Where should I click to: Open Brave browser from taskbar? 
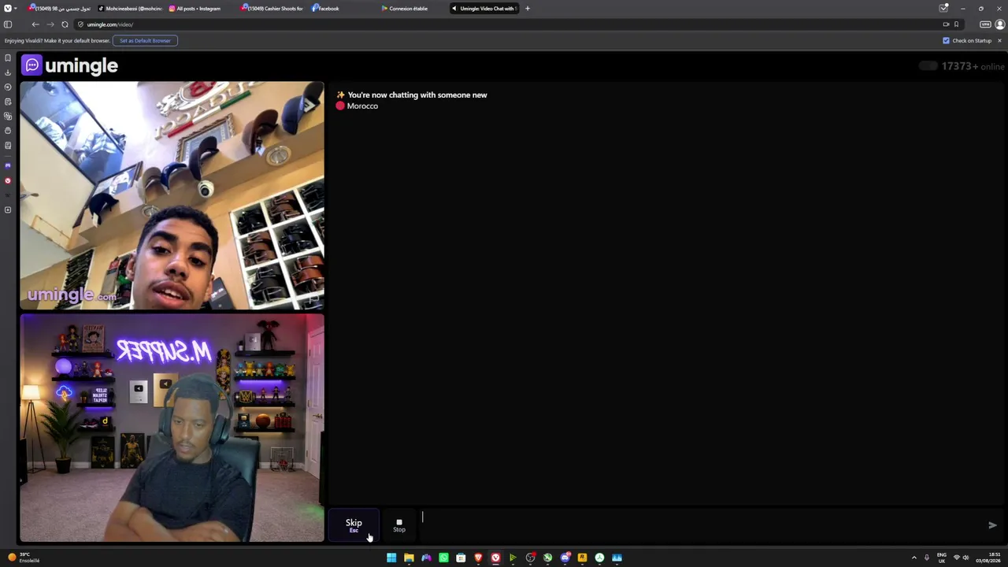[478, 558]
